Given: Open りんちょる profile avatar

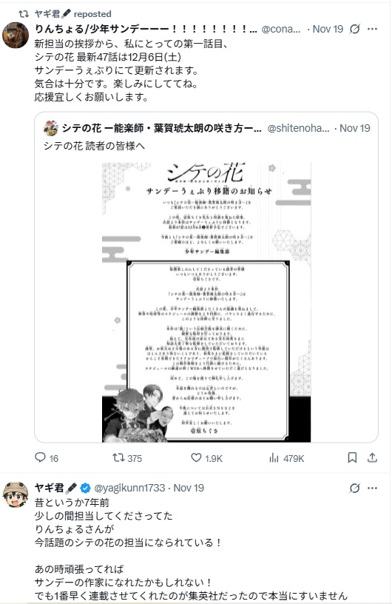Looking at the screenshot, I should click(16, 35).
